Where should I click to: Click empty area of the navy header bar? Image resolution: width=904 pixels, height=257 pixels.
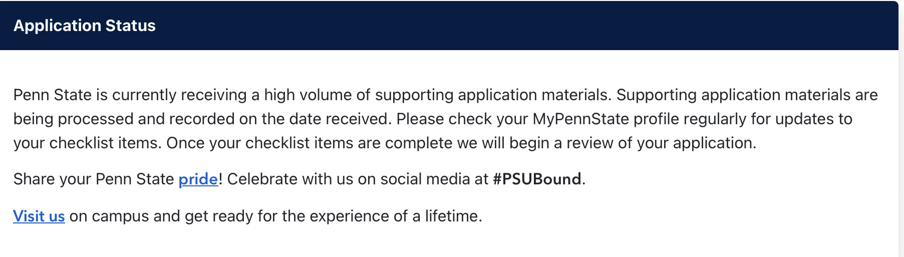[x=501, y=26]
